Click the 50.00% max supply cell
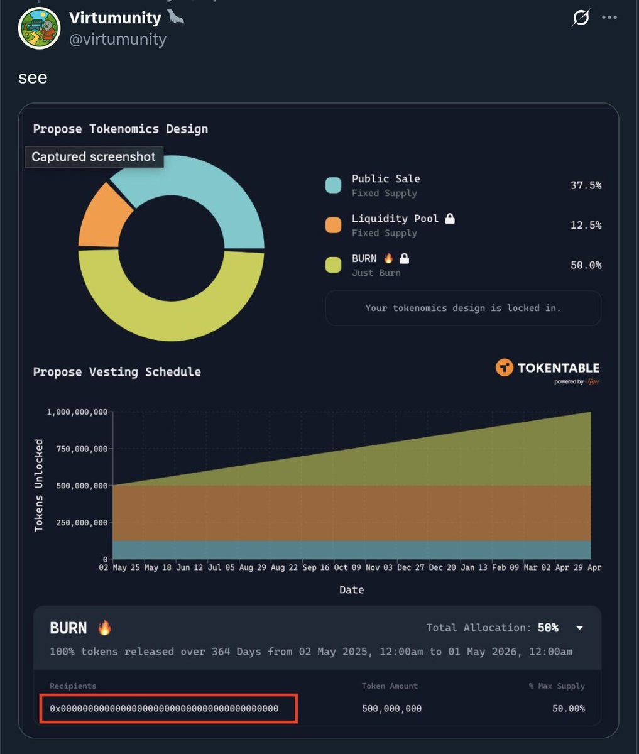The width and height of the screenshot is (639, 754). coord(569,708)
